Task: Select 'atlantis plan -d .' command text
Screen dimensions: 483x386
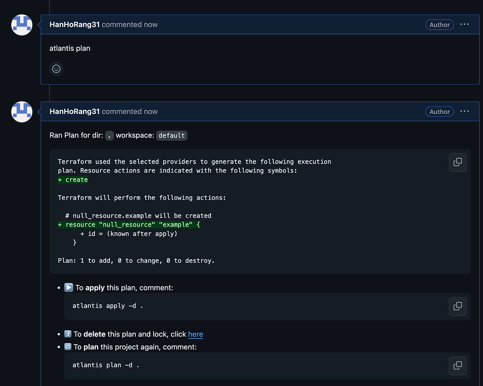Action: (x=106, y=365)
